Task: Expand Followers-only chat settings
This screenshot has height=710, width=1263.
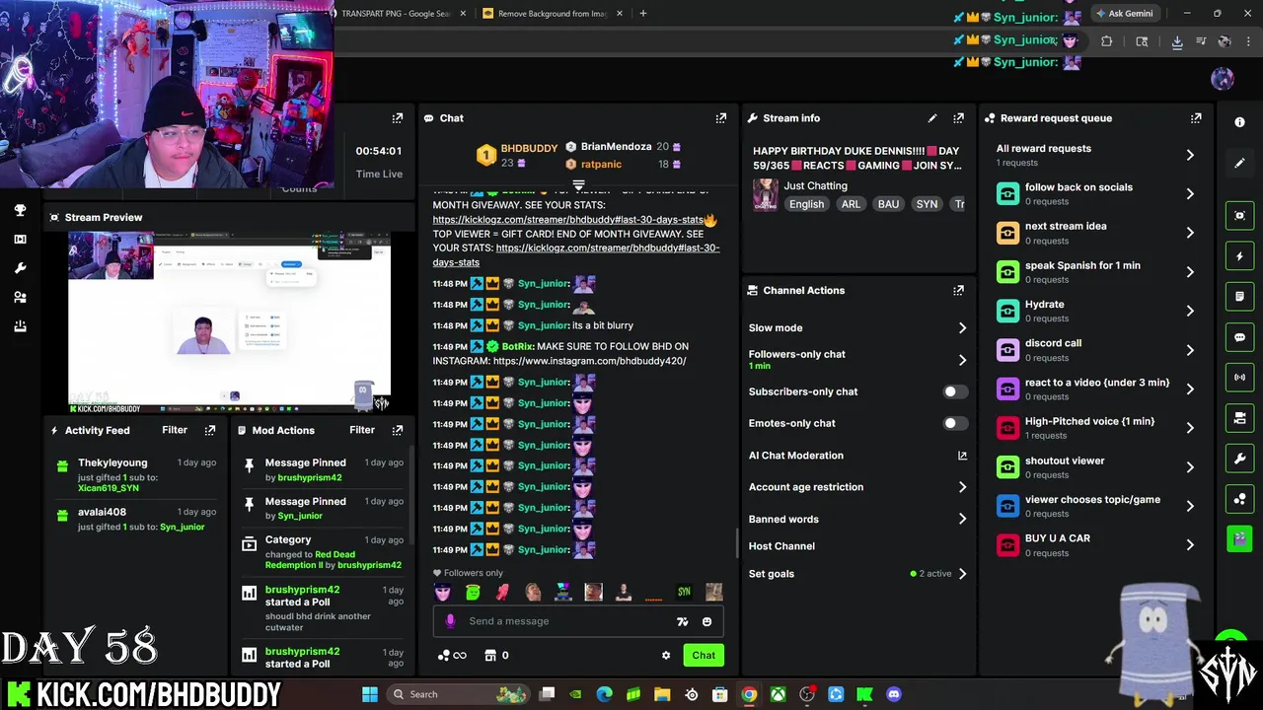Action: [962, 360]
